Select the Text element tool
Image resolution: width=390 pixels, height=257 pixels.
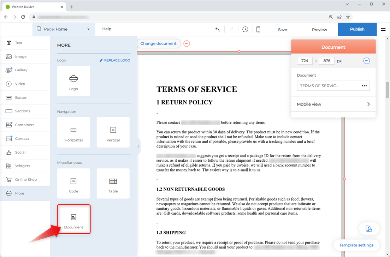click(x=16, y=43)
